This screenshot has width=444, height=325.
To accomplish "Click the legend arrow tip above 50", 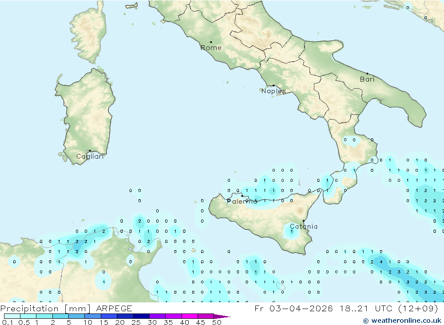I will click(222, 317).
